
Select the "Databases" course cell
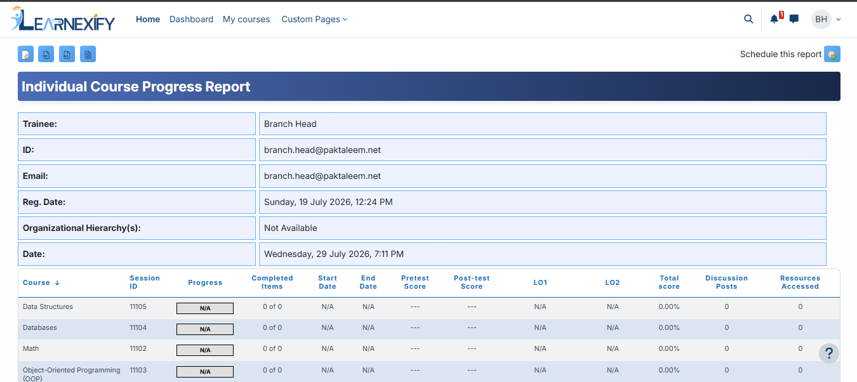[40, 327]
